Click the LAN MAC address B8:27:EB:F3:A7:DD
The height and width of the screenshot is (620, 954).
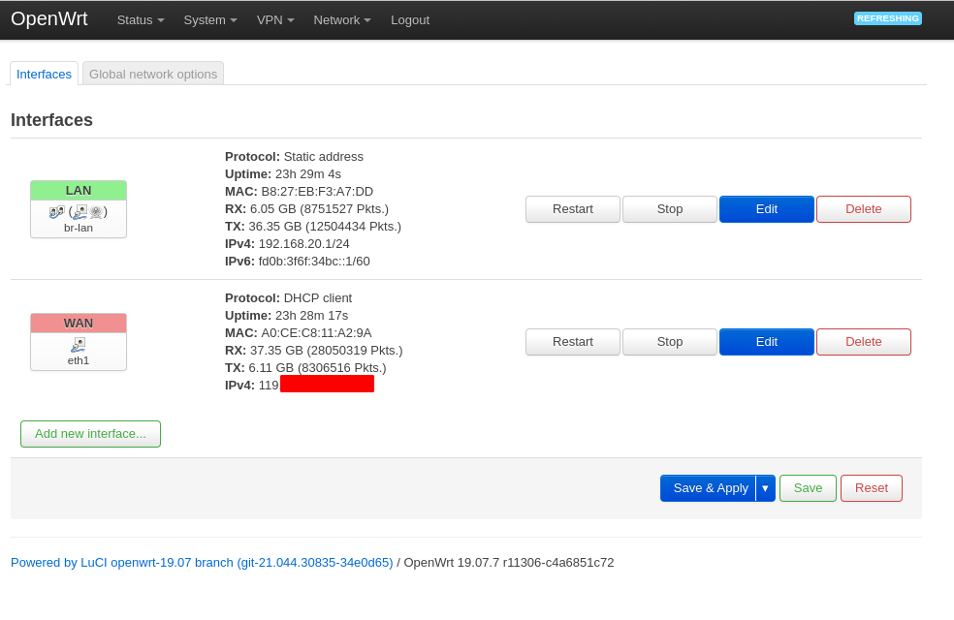tap(317, 192)
